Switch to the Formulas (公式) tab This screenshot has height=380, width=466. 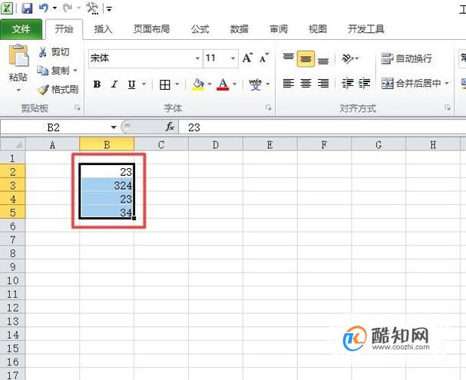[x=200, y=29]
